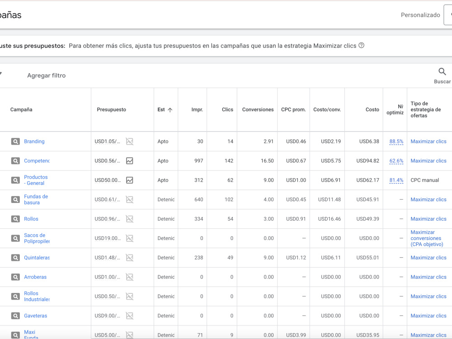Open the Branding campaign link
Image resolution: width=452 pixels, height=339 pixels.
click(34, 141)
